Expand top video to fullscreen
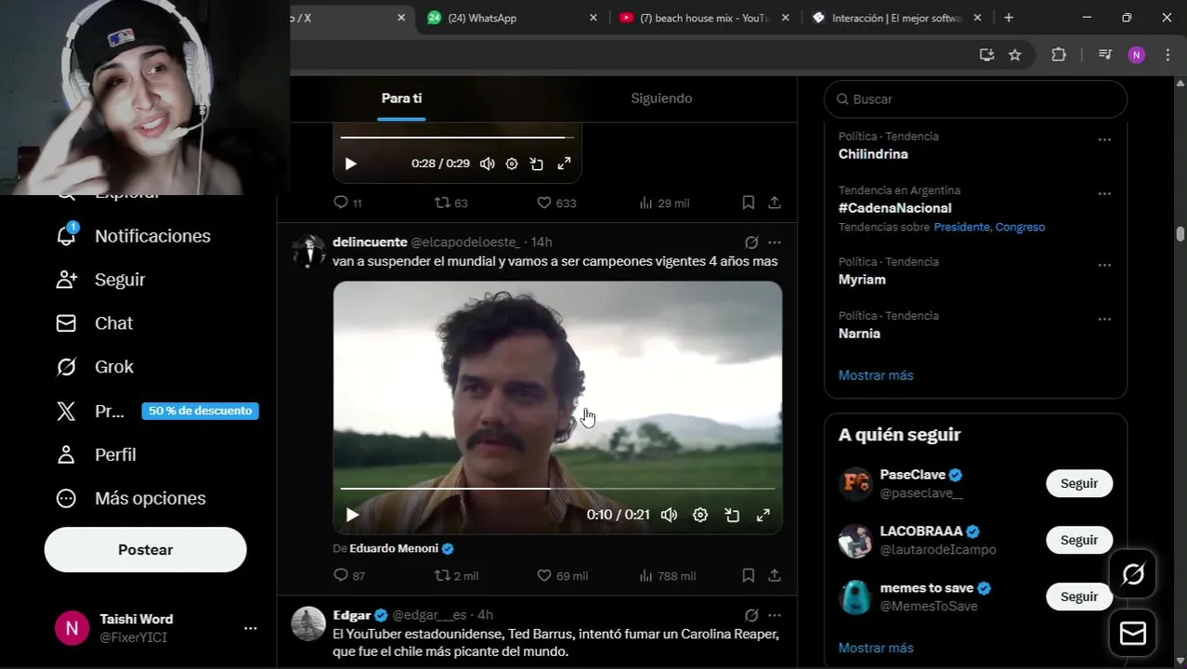 tap(564, 164)
